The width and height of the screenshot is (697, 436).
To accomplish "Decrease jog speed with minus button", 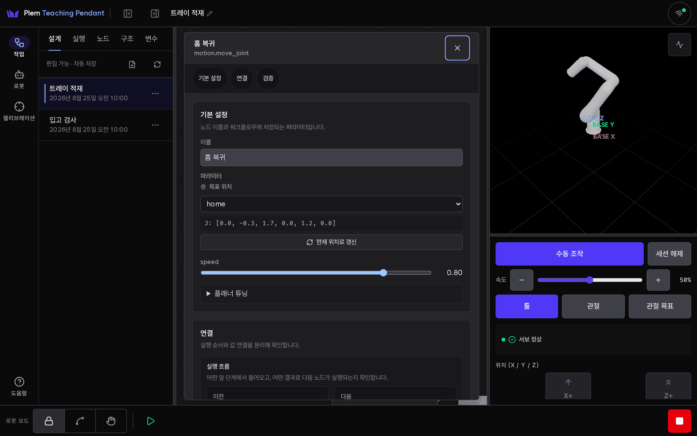I will pyautogui.click(x=522, y=280).
